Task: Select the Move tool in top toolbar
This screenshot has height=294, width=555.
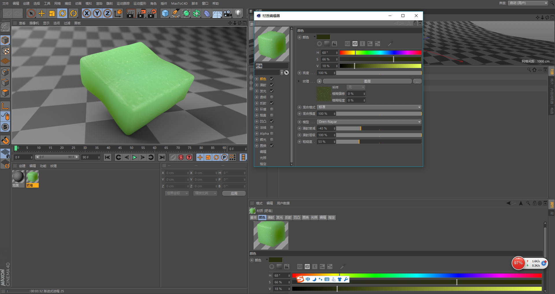Action: pyautogui.click(x=42, y=13)
